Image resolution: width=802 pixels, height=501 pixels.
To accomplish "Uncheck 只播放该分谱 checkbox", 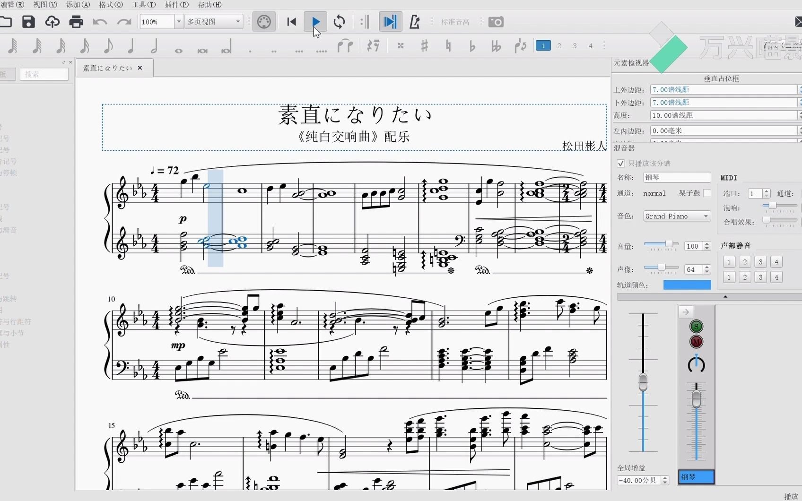I will (x=621, y=164).
